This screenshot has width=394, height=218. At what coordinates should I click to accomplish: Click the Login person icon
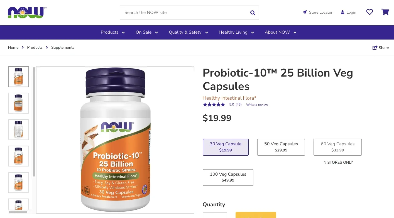coord(342,12)
